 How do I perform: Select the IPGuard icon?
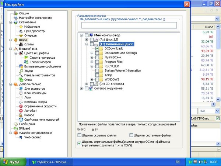coord(15,128)
